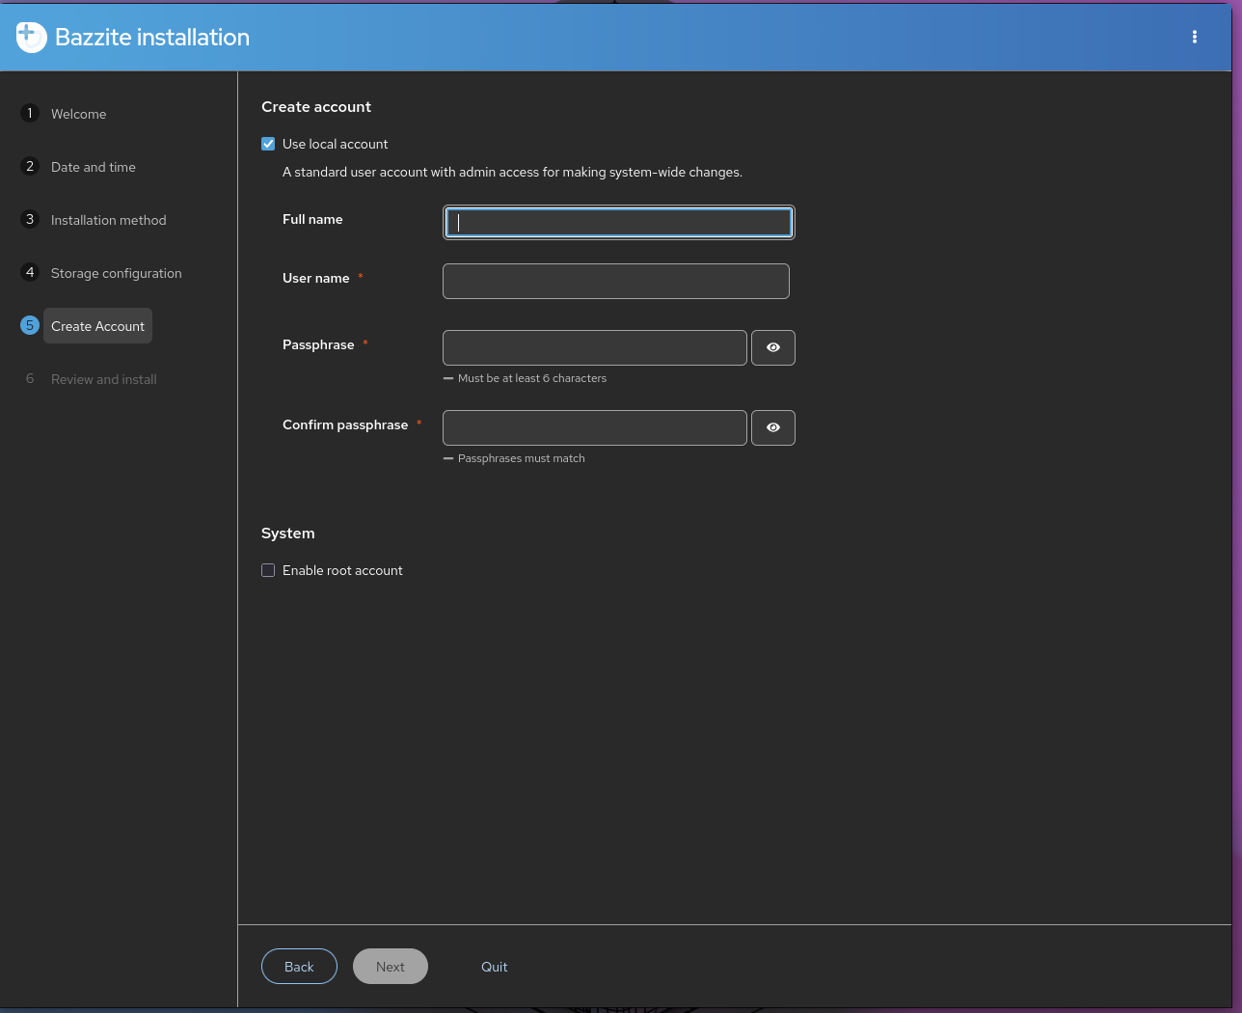Enable the root account checkbox
Image resolution: width=1242 pixels, height=1013 pixels.
coord(268,570)
